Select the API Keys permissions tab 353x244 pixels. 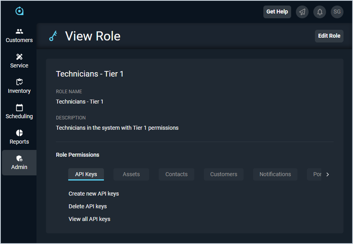(x=86, y=174)
